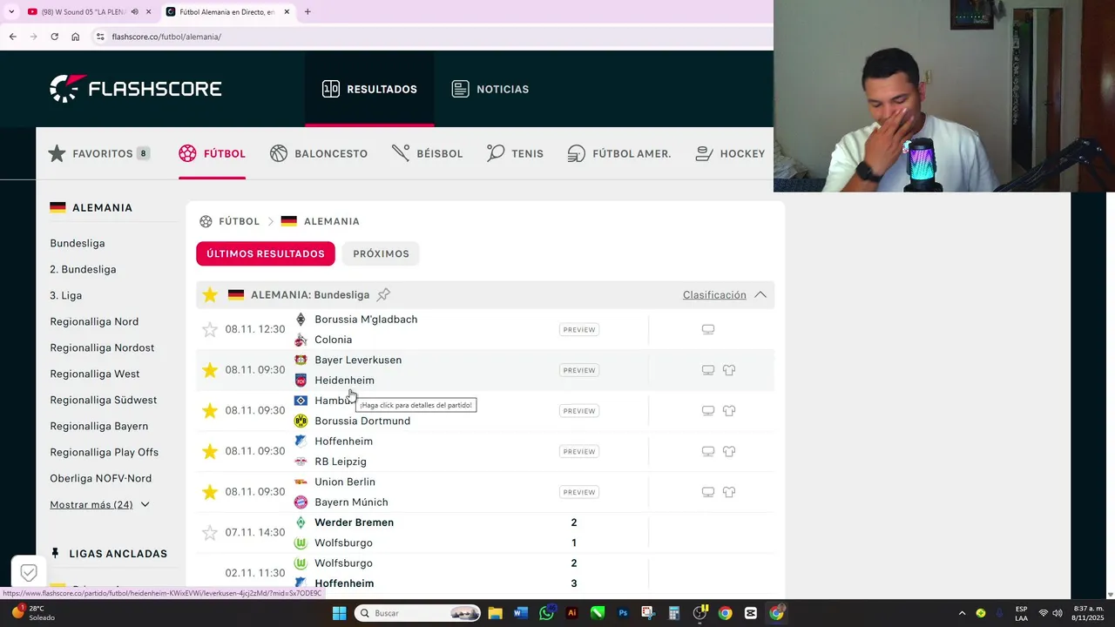Select the Últimos Resultados button
The width and height of the screenshot is (1115, 627).
(x=266, y=253)
